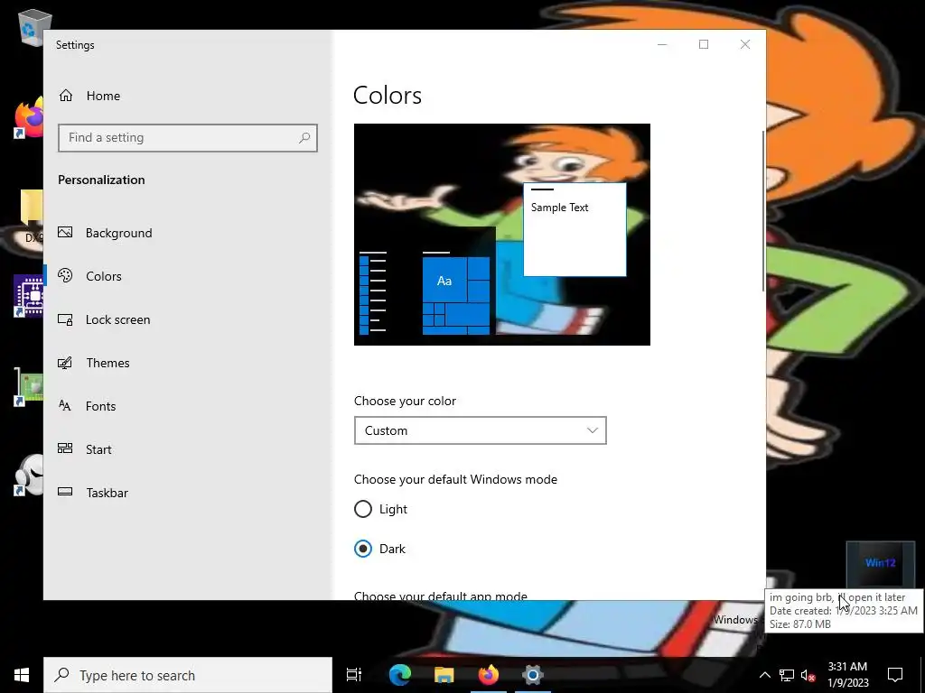The width and height of the screenshot is (925, 693).
Task: Click the palette icon next to Colors
Action: pos(65,275)
